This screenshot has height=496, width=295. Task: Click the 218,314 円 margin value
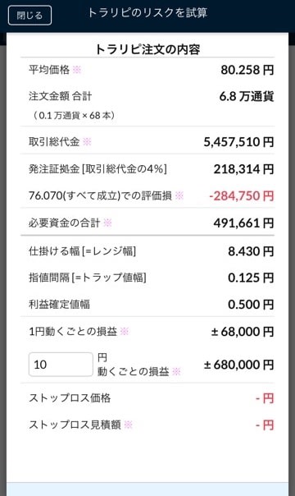[x=243, y=169]
